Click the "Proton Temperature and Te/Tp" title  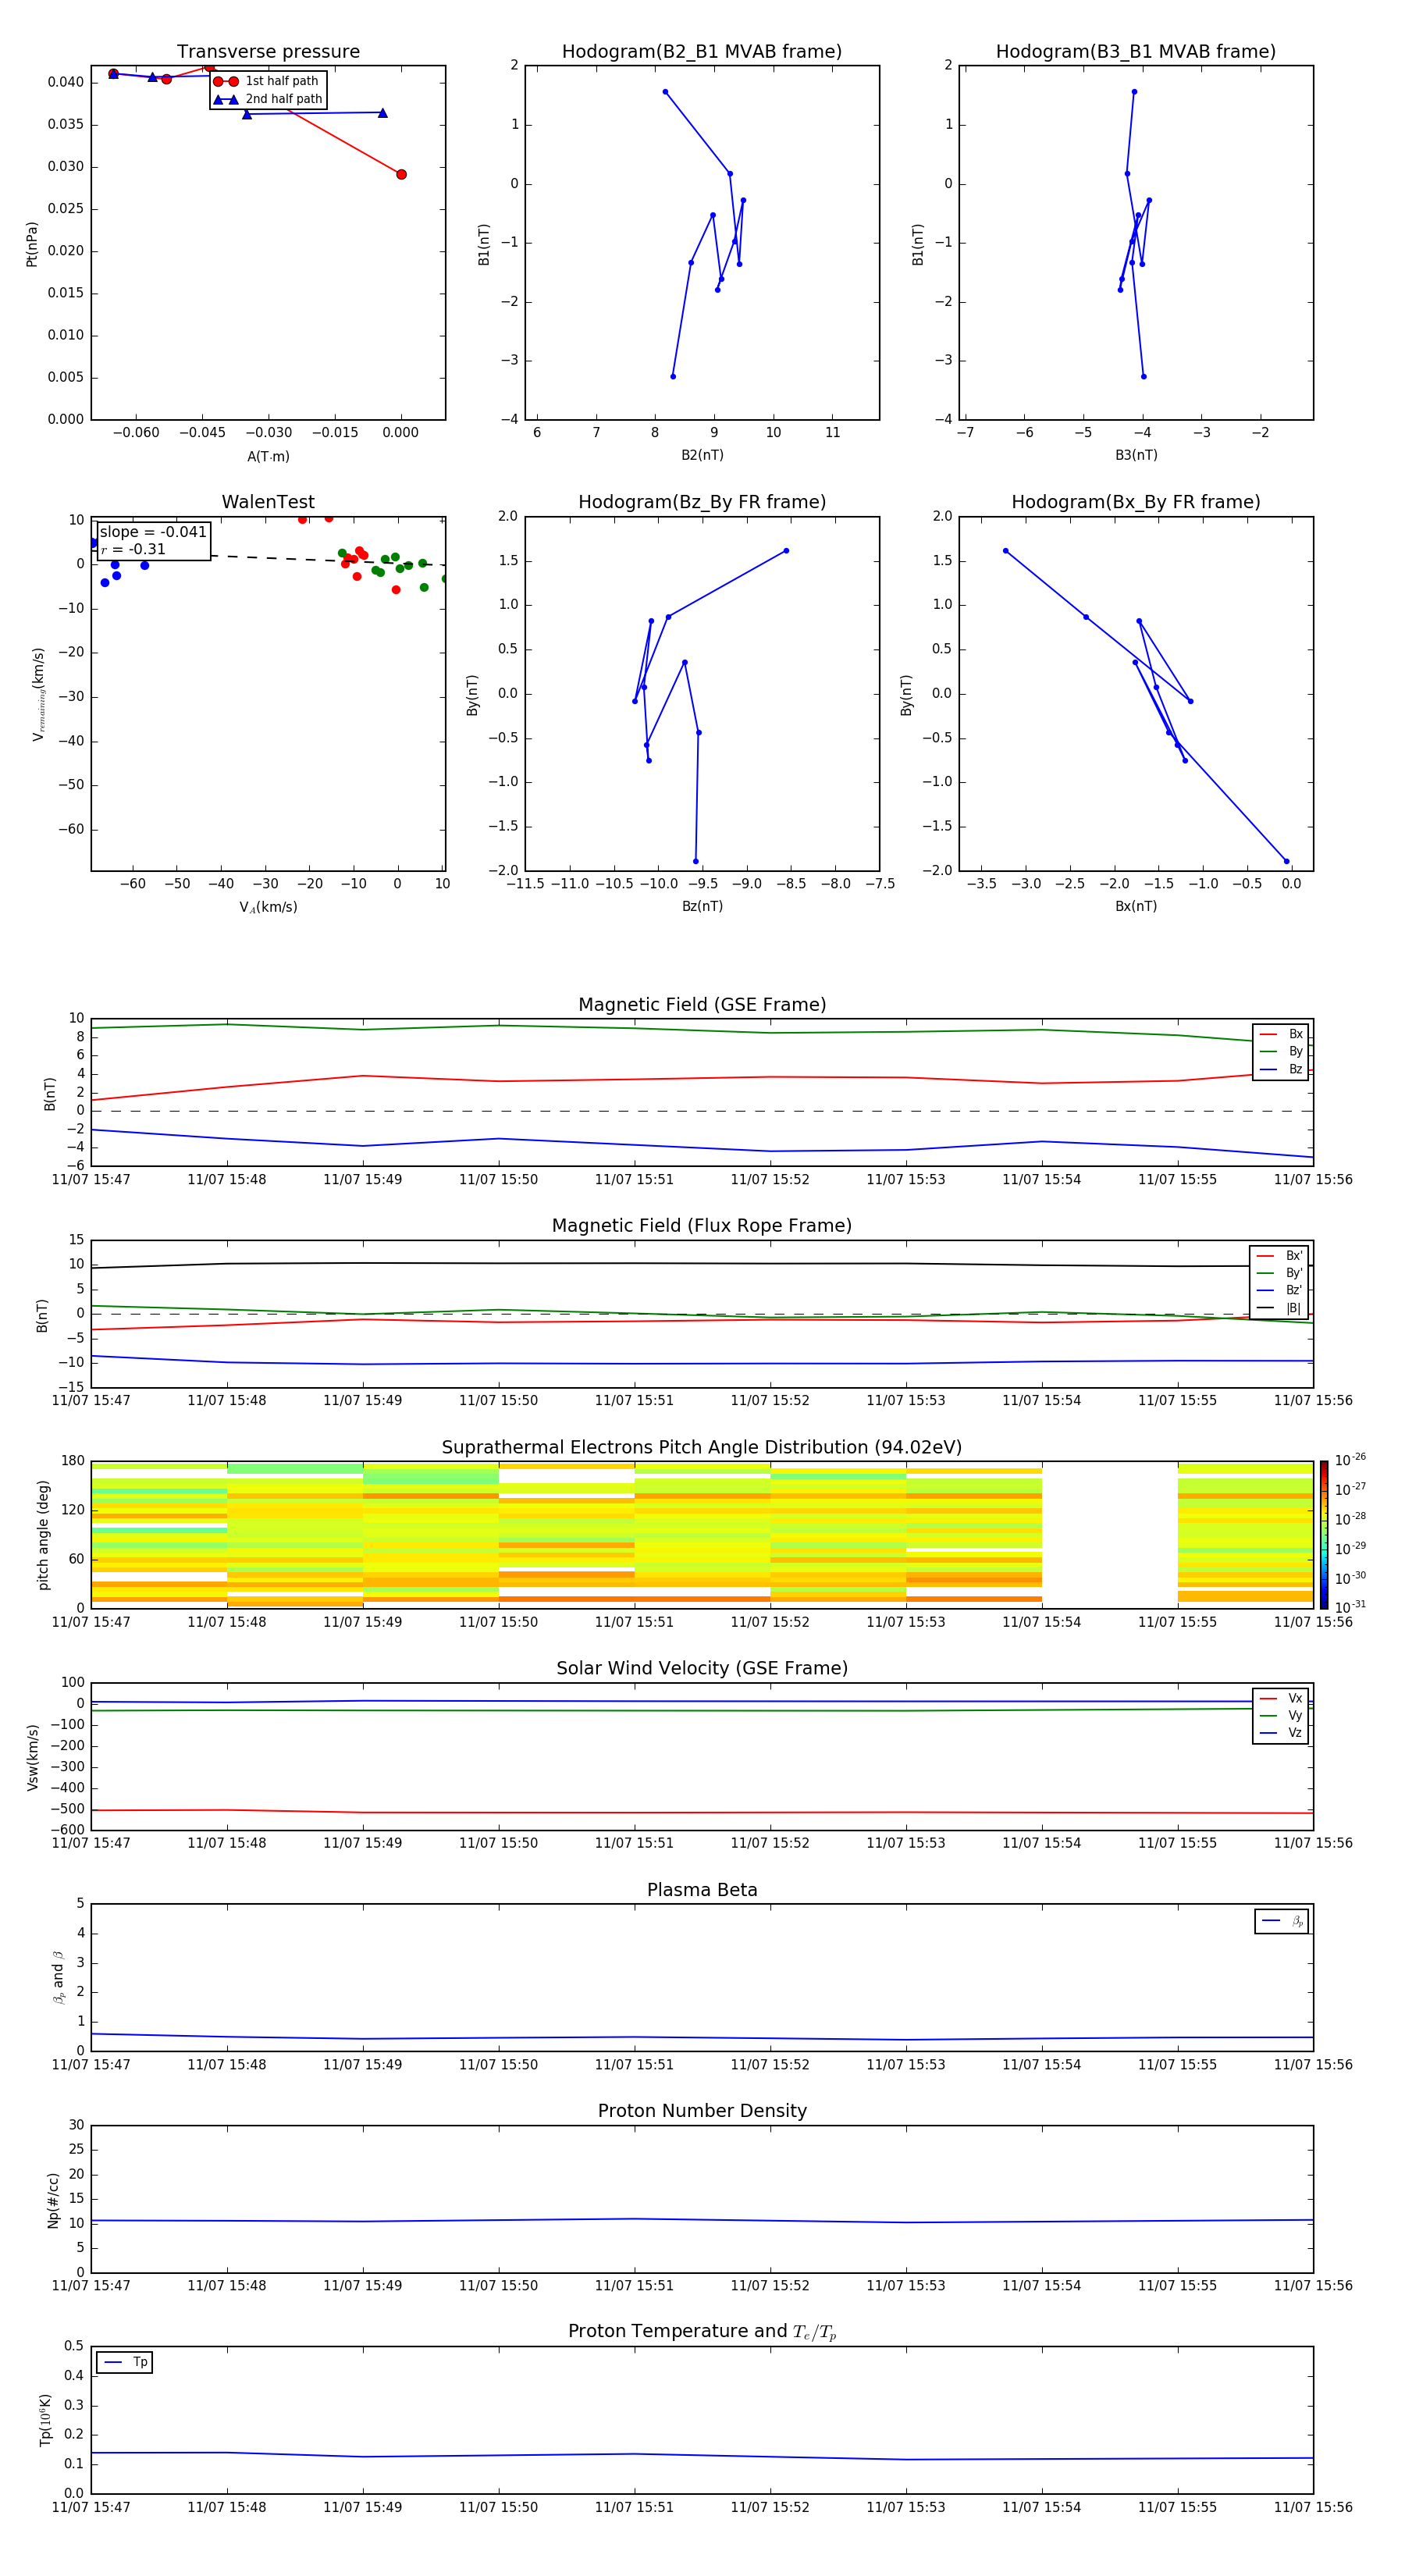[x=702, y=2332]
